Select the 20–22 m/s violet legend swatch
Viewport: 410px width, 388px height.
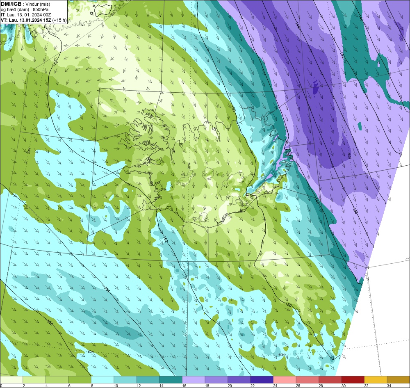point(239,379)
